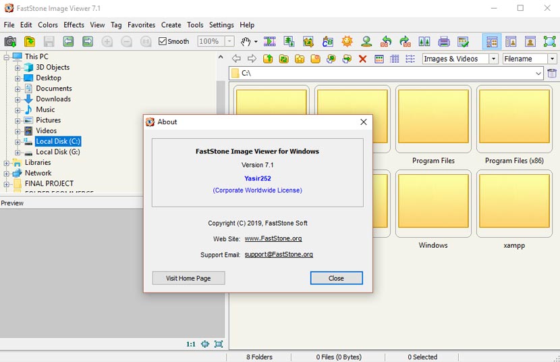This screenshot has width=560, height=362.
Task: Open the Settings checklist icon in toolbar
Action: click(463, 41)
